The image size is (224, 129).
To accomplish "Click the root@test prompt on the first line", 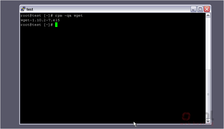I will (x=37, y=15).
